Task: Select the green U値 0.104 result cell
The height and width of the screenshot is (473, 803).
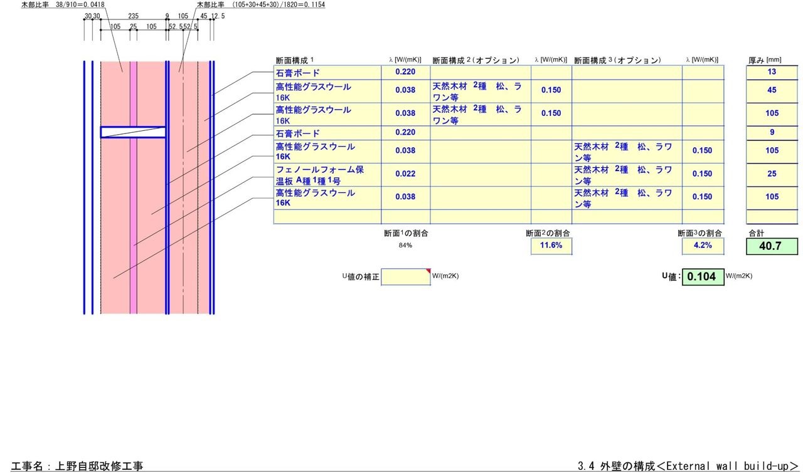Action: (703, 277)
